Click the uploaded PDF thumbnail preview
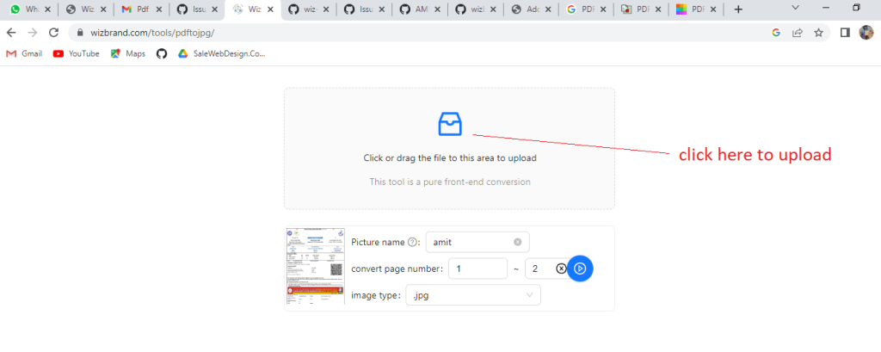The width and height of the screenshot is (881, 352). point(314,266)
